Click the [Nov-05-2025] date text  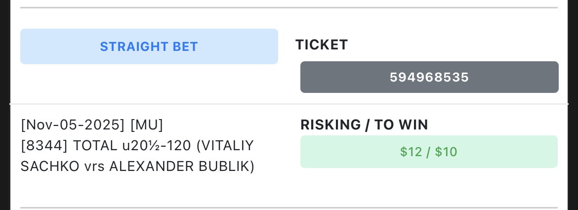[x=73, y=125]
